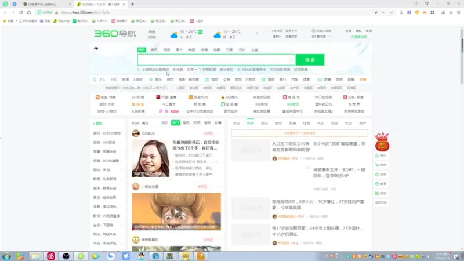Click the browser home icon

point(28,13)
